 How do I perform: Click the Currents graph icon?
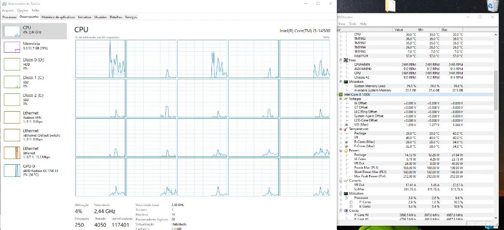pyautogui.click(x=346, y=181)
